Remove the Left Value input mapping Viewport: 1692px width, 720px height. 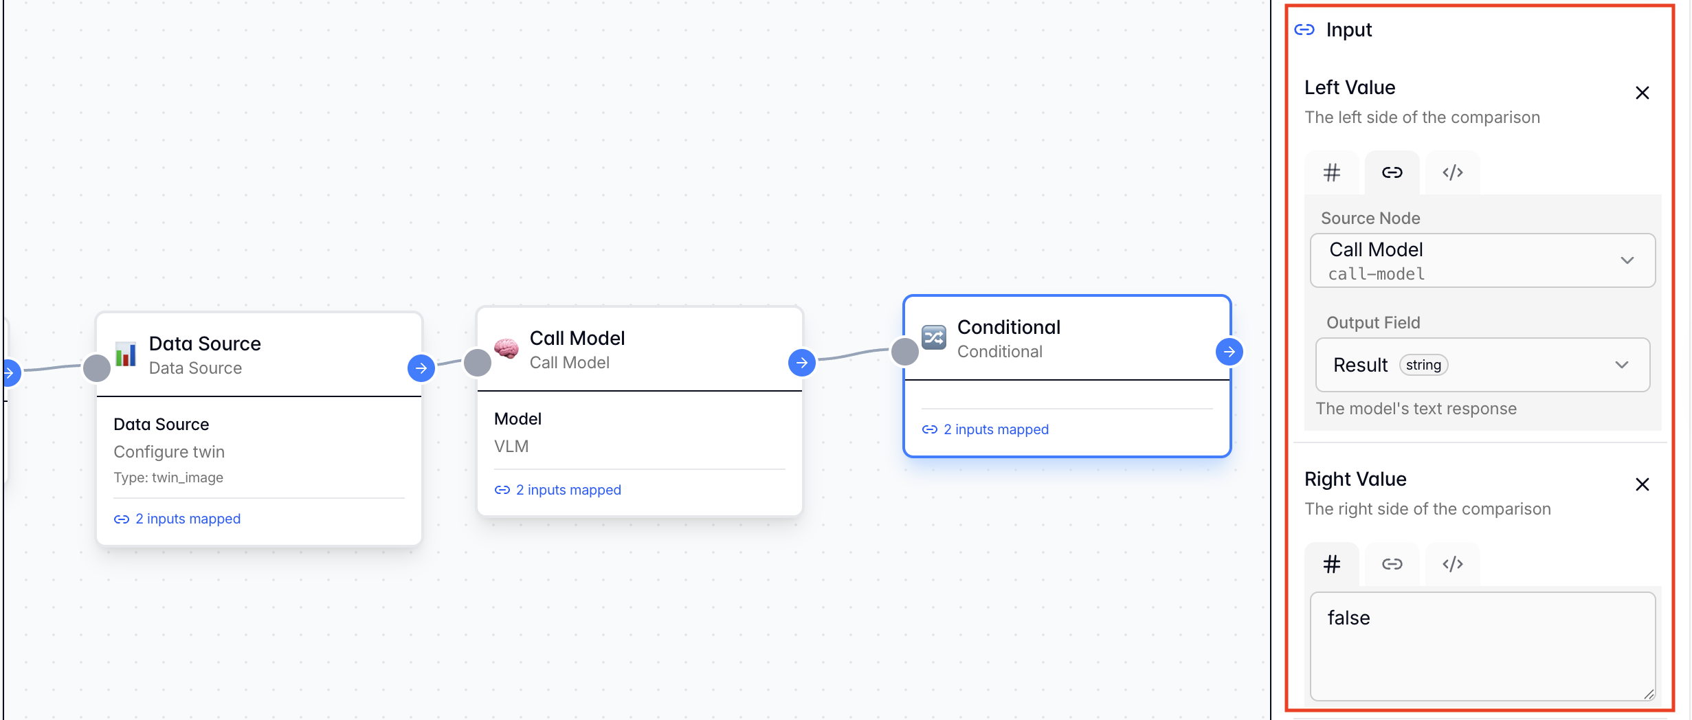point(1642,93)
